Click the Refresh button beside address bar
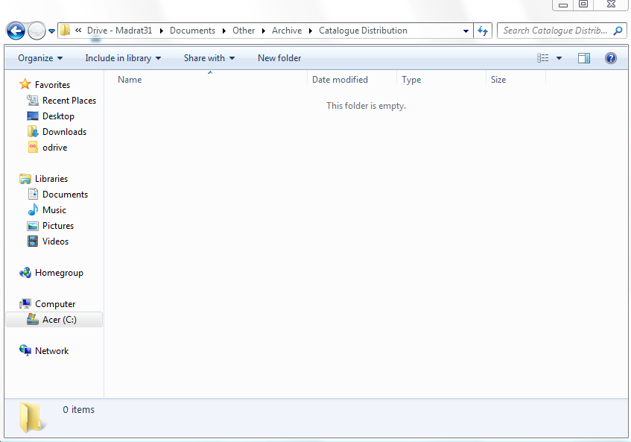631x442 pixels. [x=483, y=31]
